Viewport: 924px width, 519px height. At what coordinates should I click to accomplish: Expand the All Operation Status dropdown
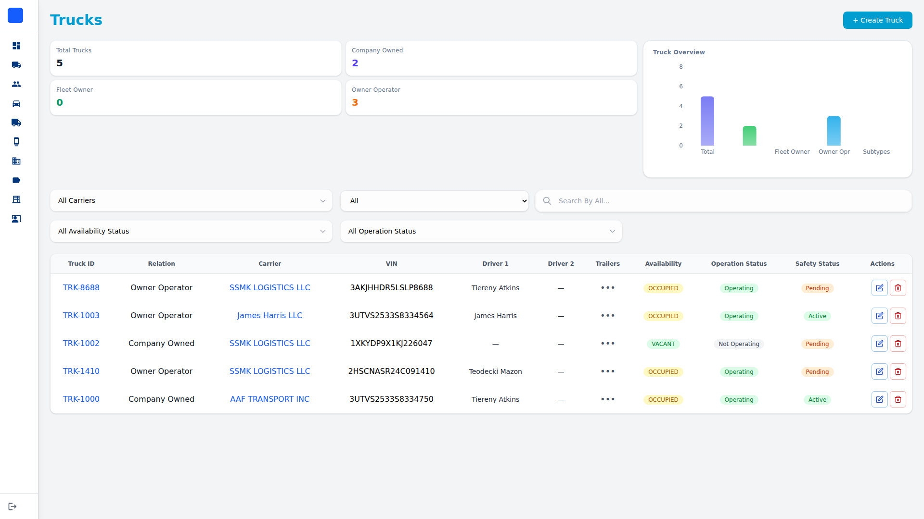pos(481,231)
